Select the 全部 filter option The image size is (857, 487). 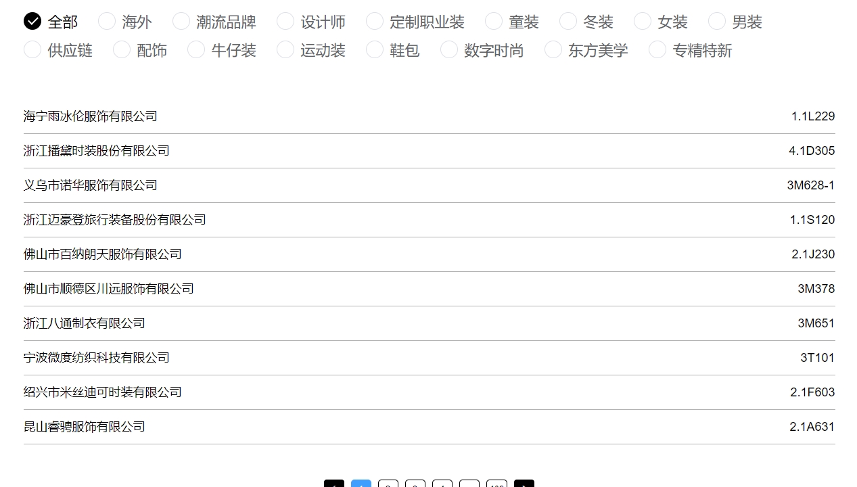coord(51,22)
